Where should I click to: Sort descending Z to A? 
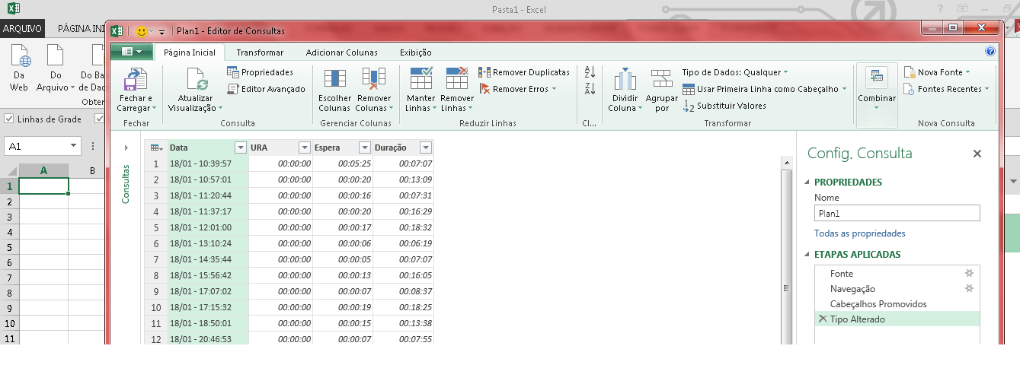pos(590,89)
